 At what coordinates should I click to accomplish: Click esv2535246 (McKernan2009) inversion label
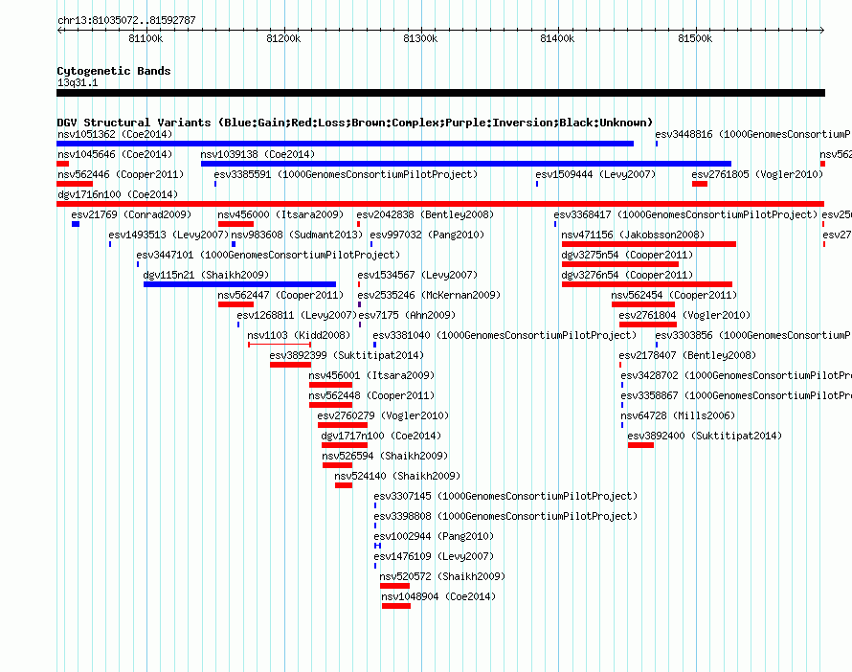[x=429, y=295]
